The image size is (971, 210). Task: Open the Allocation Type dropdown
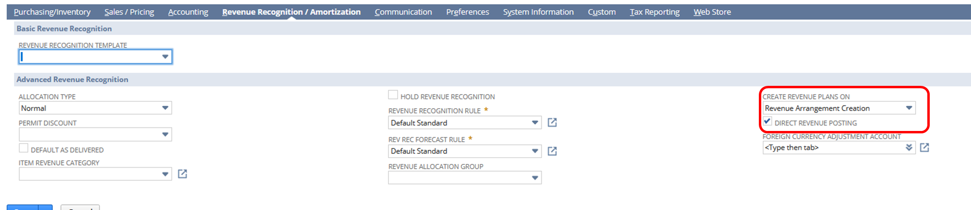(x=165, y=108)
